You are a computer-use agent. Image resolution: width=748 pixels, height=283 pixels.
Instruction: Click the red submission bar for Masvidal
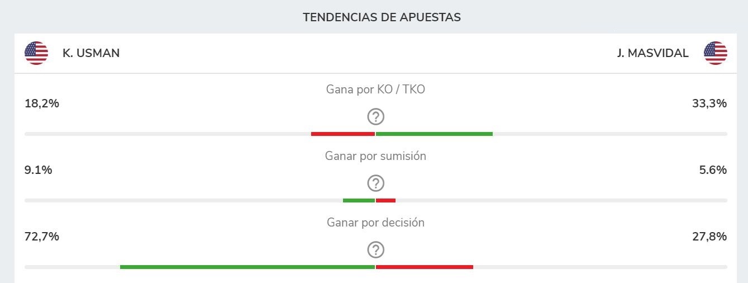point(385,200)
